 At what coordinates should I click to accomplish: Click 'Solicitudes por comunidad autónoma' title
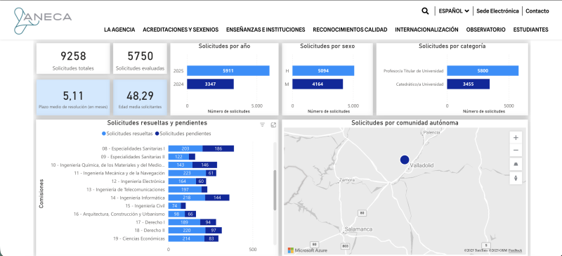(405, 123)
